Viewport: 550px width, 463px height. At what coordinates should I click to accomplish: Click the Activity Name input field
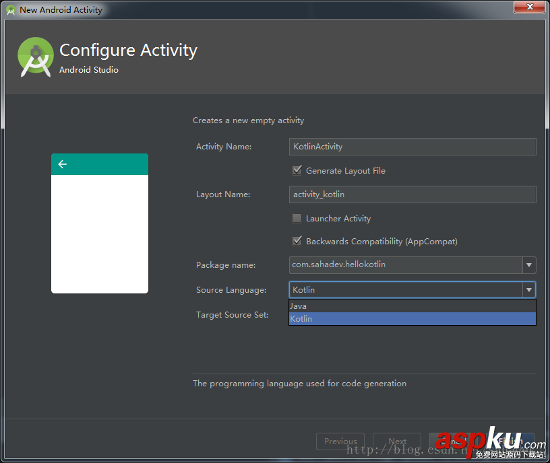point(413,147)
